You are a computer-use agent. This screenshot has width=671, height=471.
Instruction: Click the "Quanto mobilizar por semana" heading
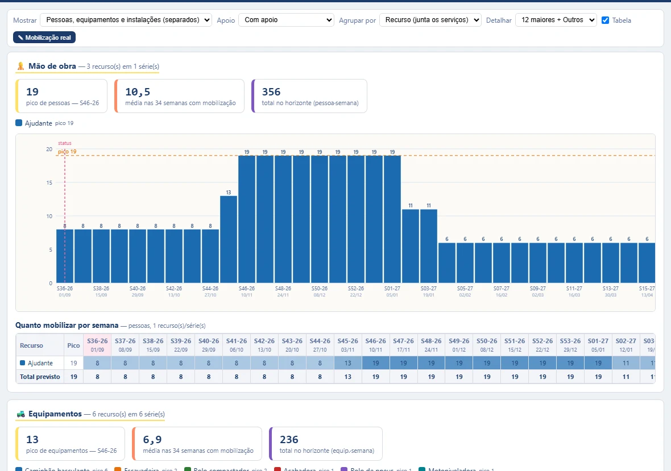pos(67,325)
